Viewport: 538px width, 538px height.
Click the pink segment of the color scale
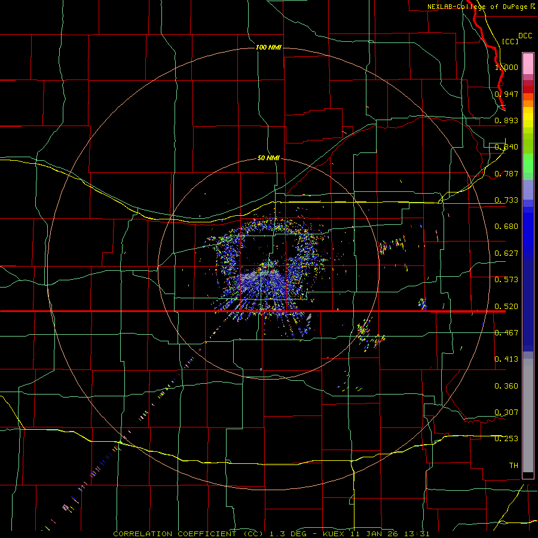pyautogui.click(x=528, y=64)
